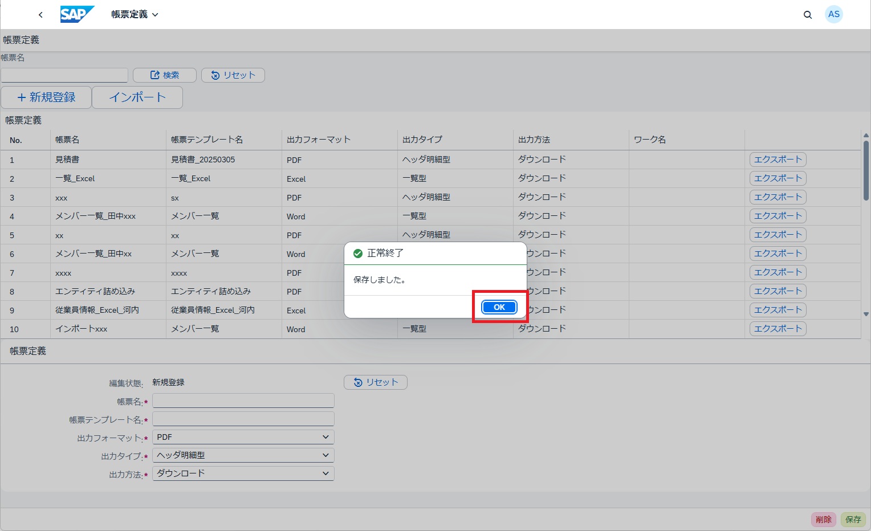Open the AS user avatar

tap(833, 14)
